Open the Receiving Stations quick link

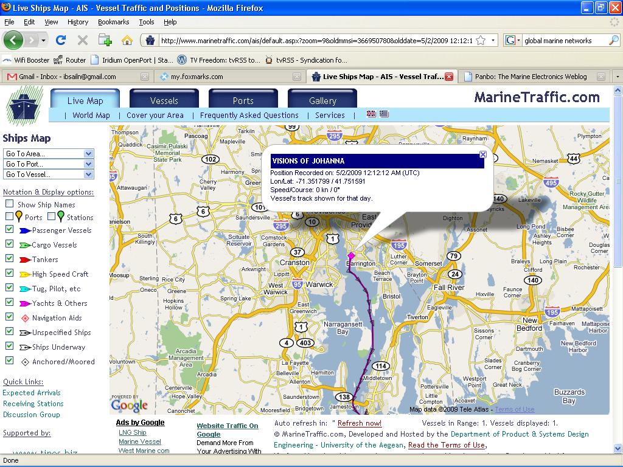point(33,404)
